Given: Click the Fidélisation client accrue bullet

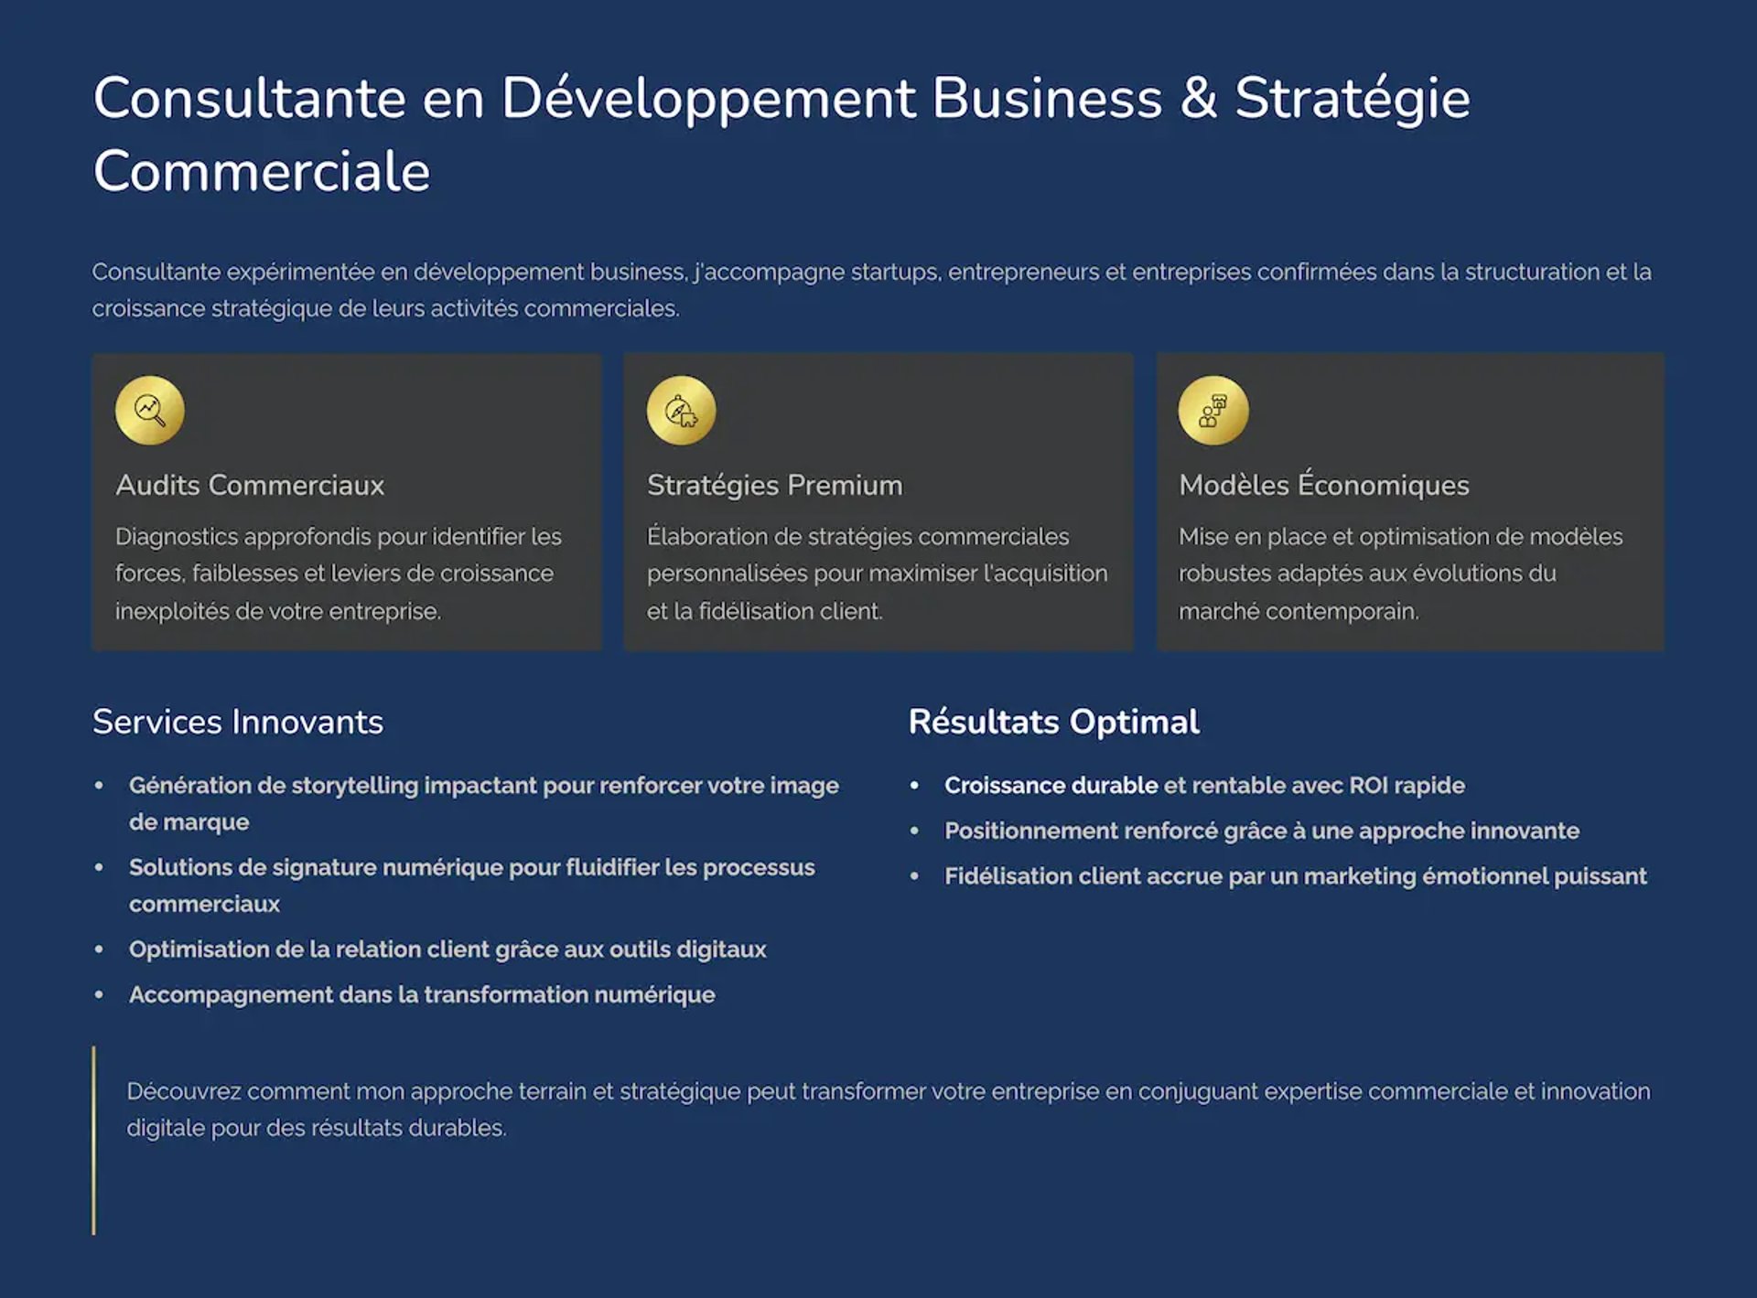Looking at the screenshot, I should (x=1295, y=876).
